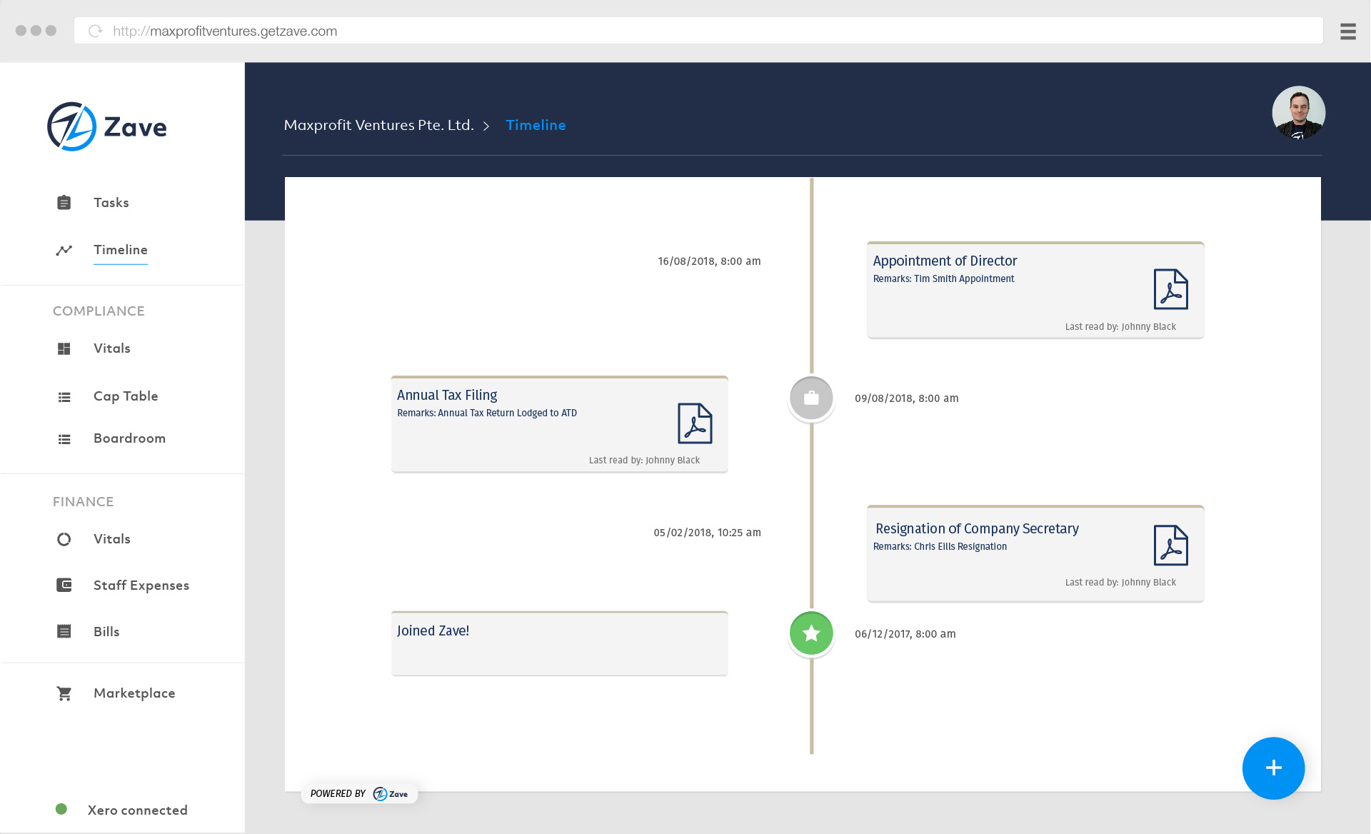Viewport: 1371px width, 834px height.
Task: Click the Powered by Zave badge
Action: [x=359, y=793]
